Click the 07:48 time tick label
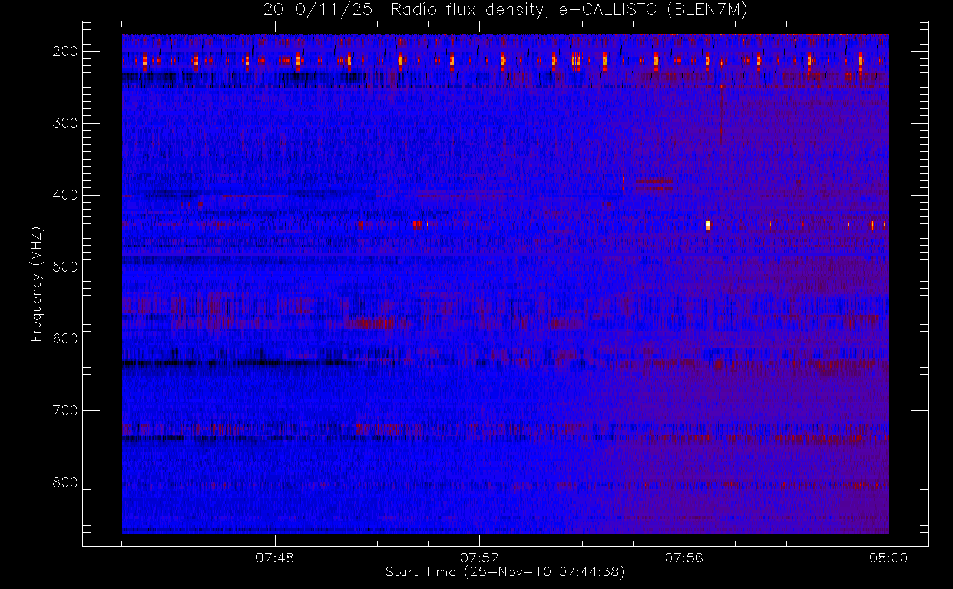 click(x=274, y=558)
